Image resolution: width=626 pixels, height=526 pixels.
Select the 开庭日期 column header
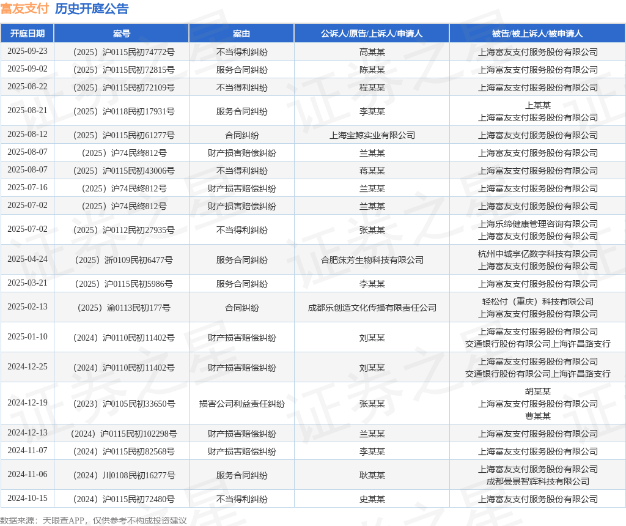27,34
